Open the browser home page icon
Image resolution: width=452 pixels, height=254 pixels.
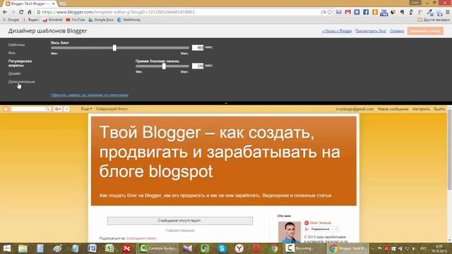[x=29, y=12]
